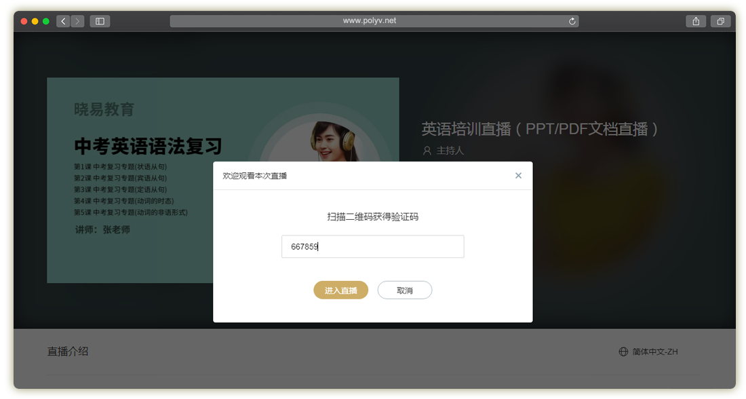The height and width of the screenshot is (399, 746).
Task: Minimize the window with the yellow button
Action: (35, 21)
